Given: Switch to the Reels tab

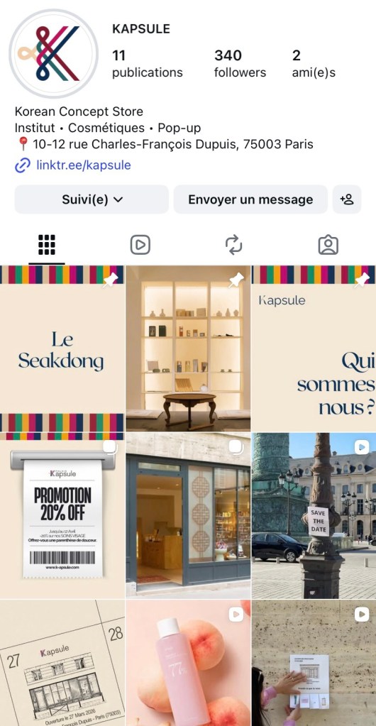Looking at the screenshot, I should coord(140,244).
